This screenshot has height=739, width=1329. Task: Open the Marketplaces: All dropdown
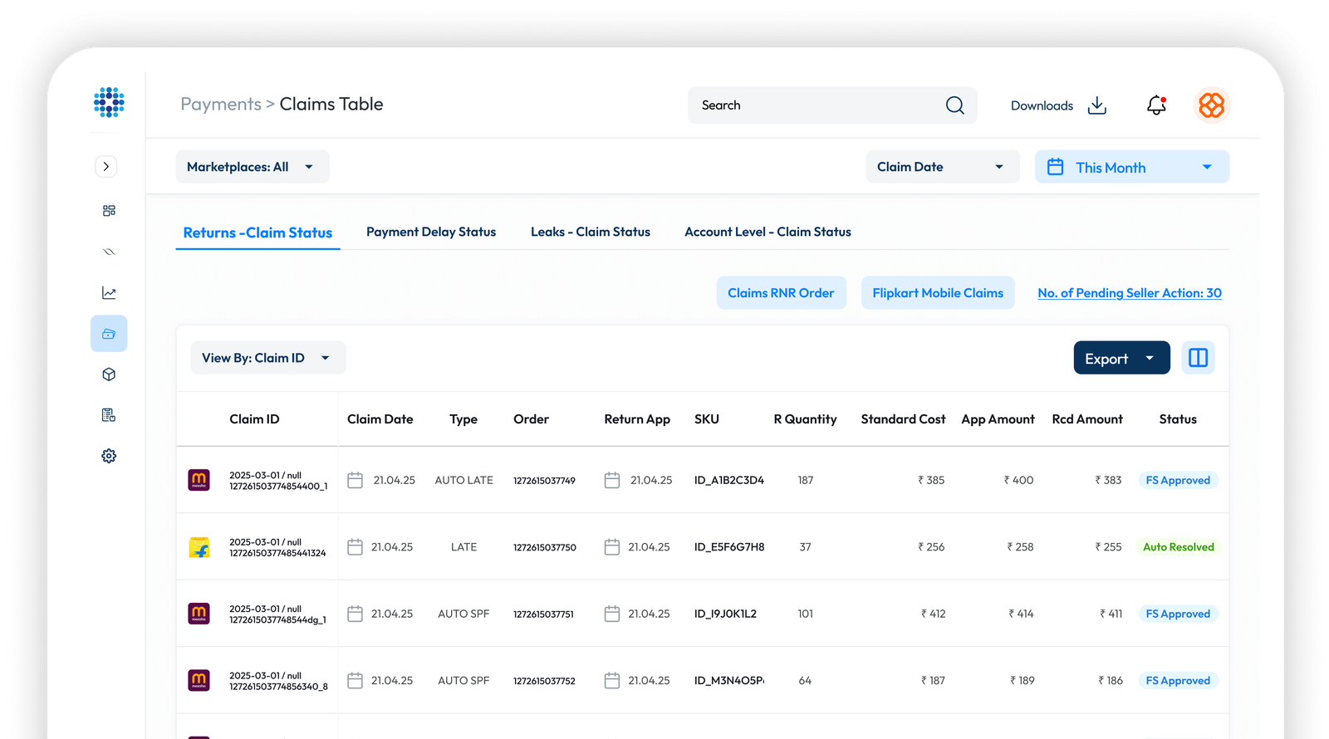point(252,167)
